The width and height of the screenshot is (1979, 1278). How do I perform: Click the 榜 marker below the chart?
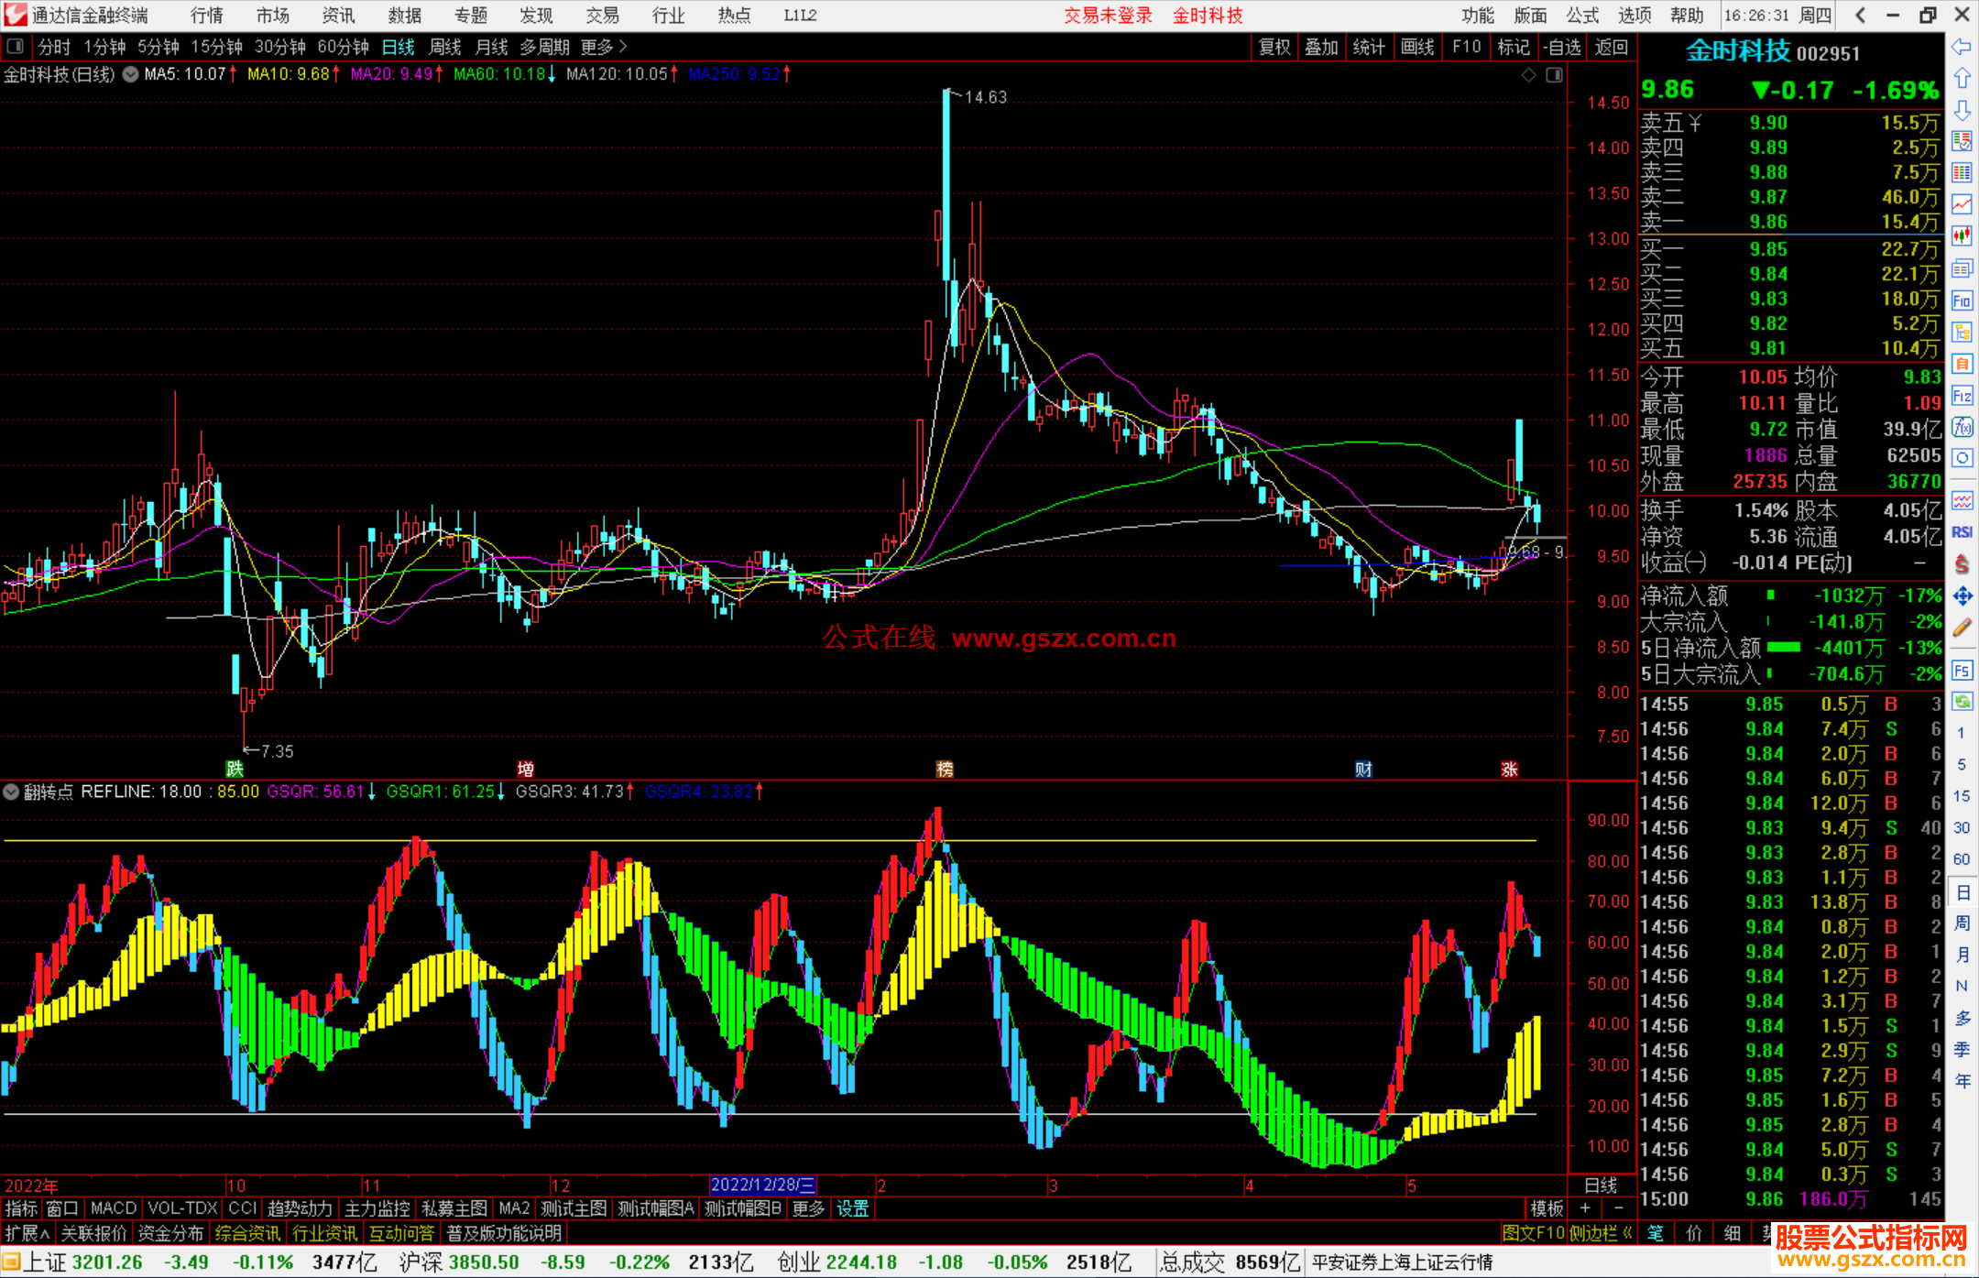945,770
